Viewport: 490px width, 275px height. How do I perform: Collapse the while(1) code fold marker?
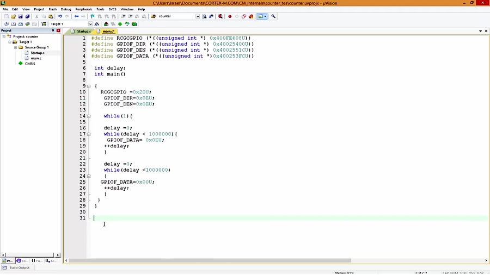tap(89, 116)
